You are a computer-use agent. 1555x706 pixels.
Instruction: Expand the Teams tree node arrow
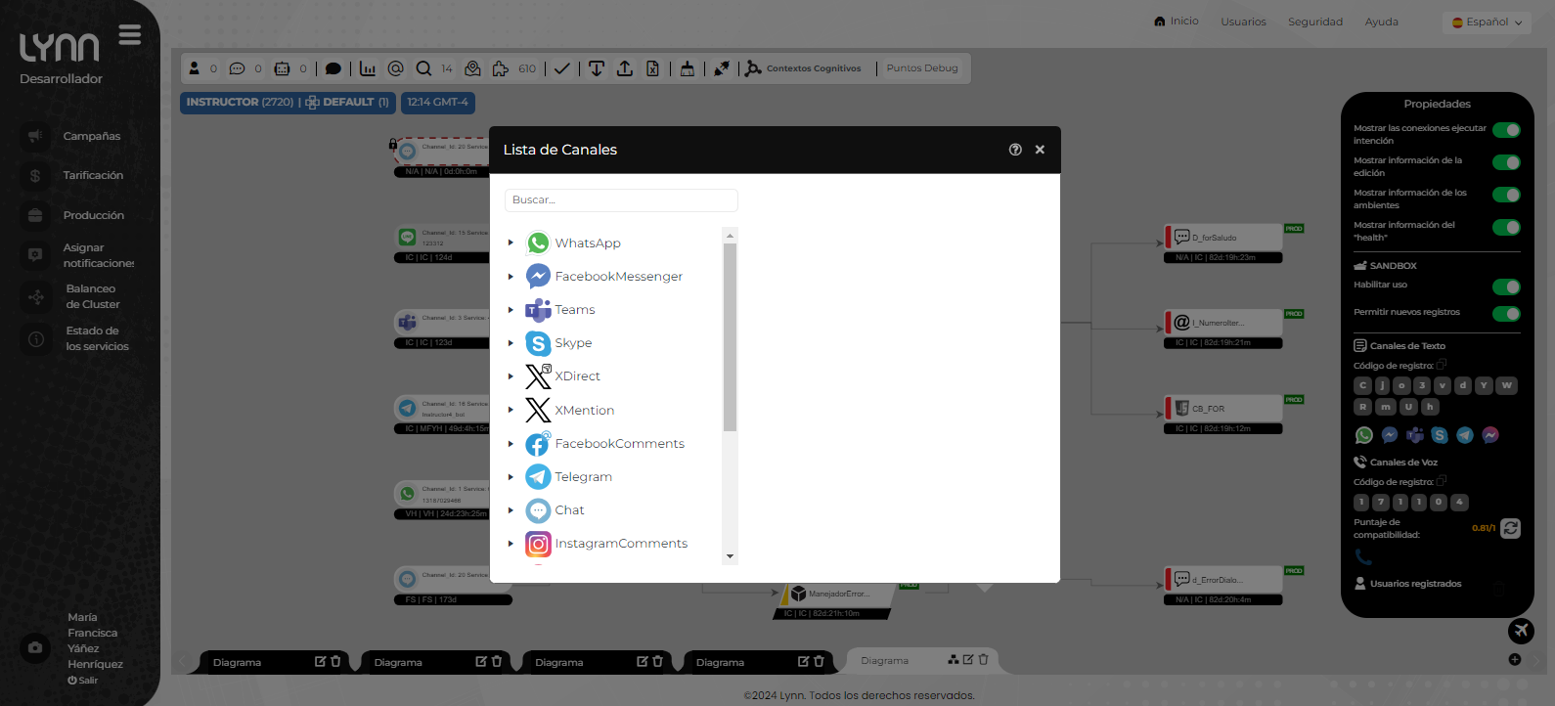point(511,310)
